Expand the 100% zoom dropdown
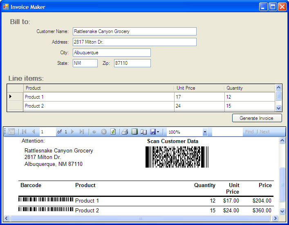 tap(205, 132)
